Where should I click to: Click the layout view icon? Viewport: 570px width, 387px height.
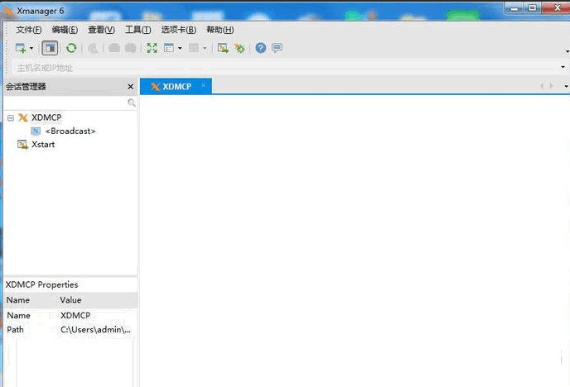pyautogui.click(x=169, y=48)
